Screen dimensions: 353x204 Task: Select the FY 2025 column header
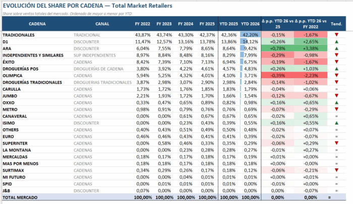pos(207,24)
